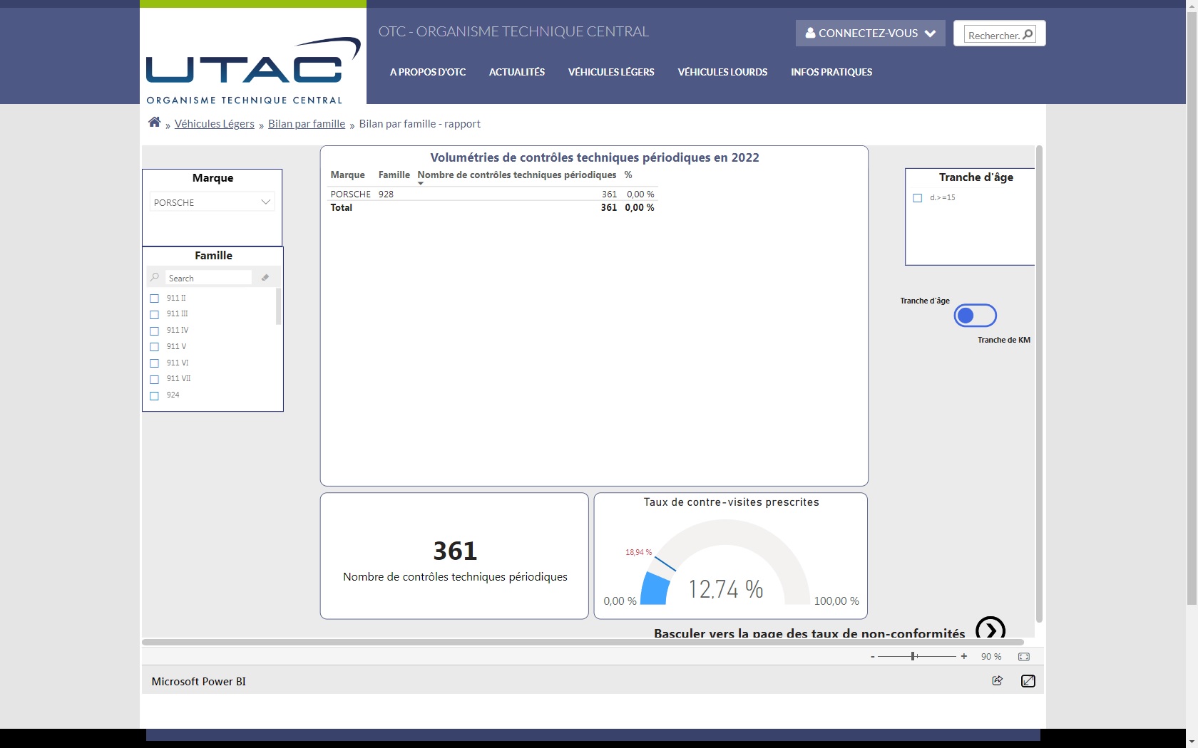Click the report vertical scrollbar

1039,385
